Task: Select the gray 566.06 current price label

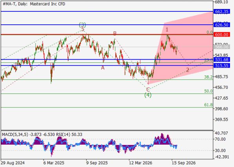Action: click(x=221, y=47)
